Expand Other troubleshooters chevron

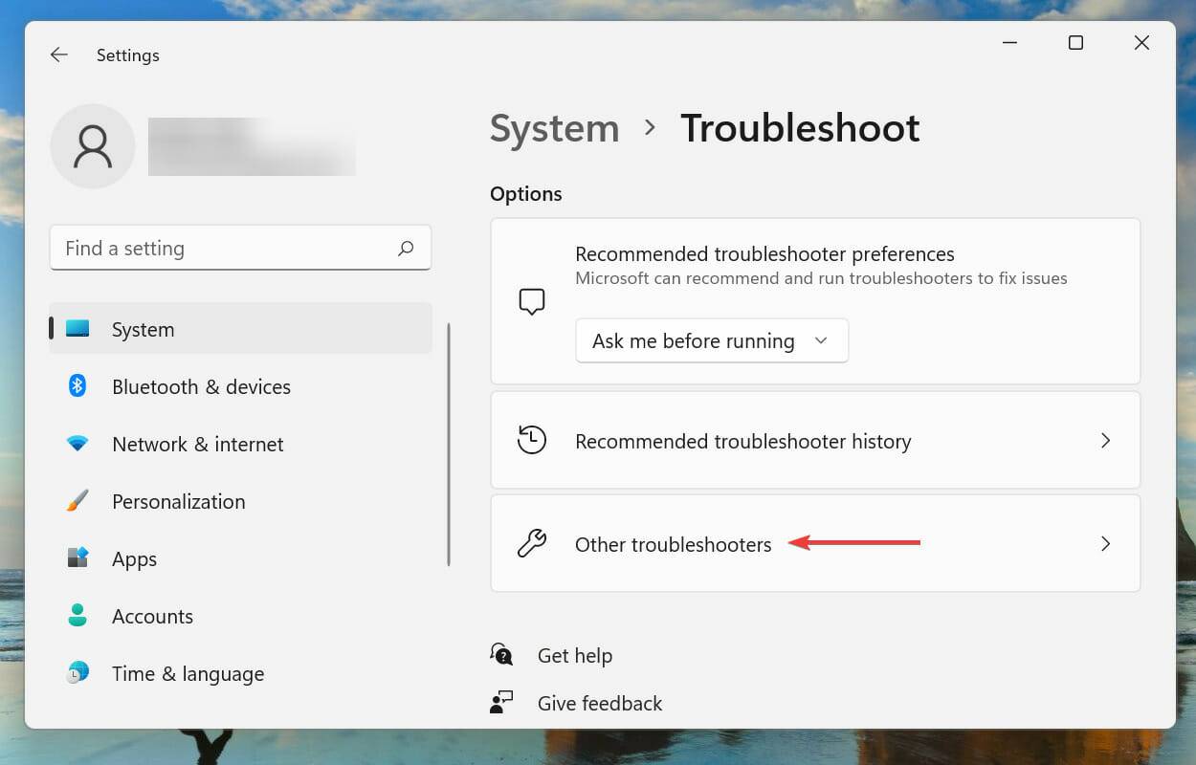[1105, 544]
